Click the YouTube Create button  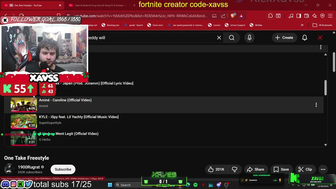pos(284,38)
